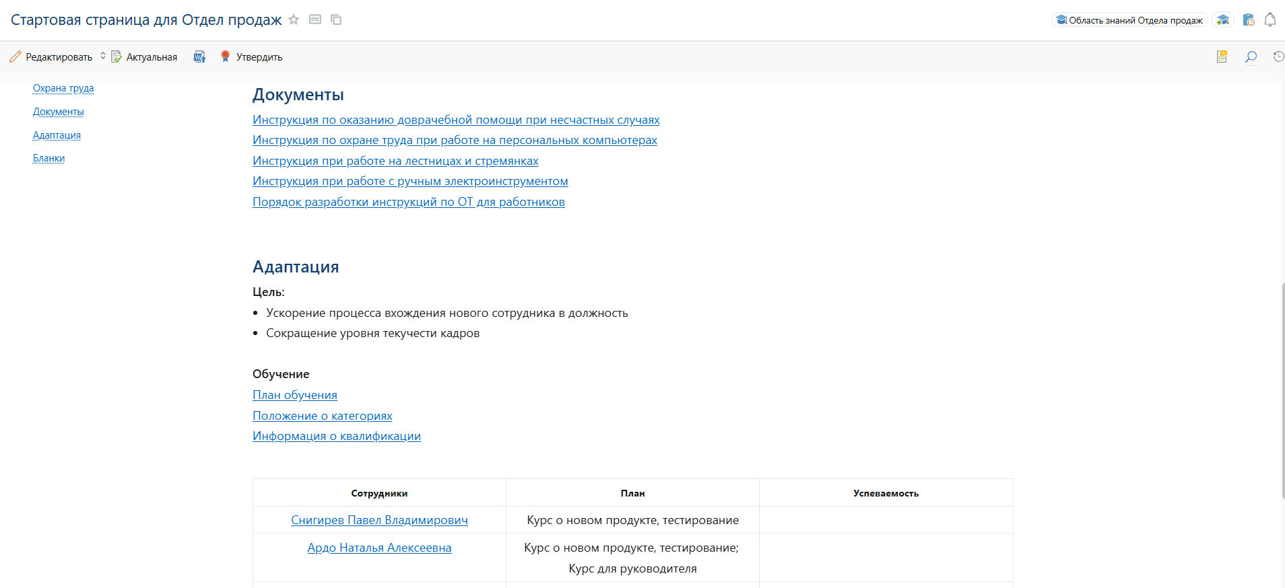Image resolution: width=1285 pixels, height=588 pixels.
Task: Click the Редактировать edit button
Action: 51,57
